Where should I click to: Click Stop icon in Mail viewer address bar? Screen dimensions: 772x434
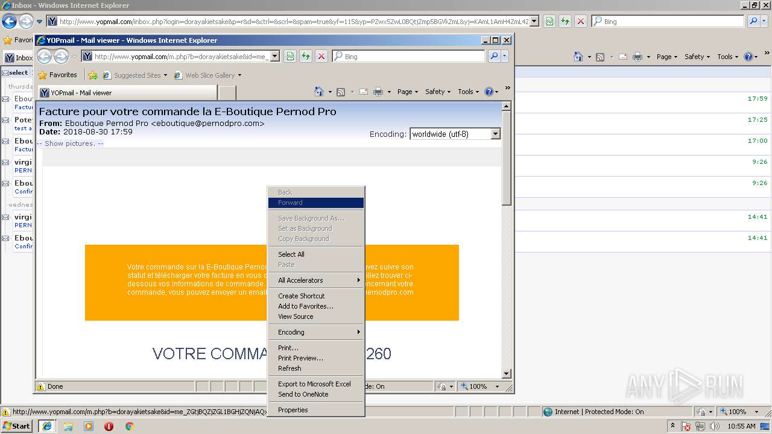(321, 56)
